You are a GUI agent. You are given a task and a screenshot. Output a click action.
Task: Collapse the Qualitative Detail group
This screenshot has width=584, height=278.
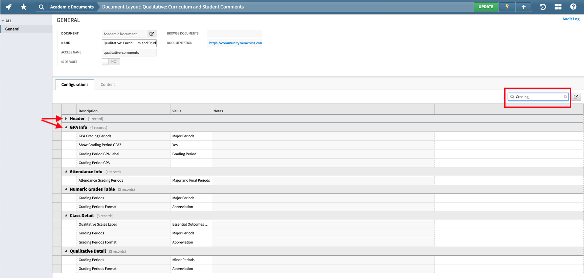(x=66, y=251)
